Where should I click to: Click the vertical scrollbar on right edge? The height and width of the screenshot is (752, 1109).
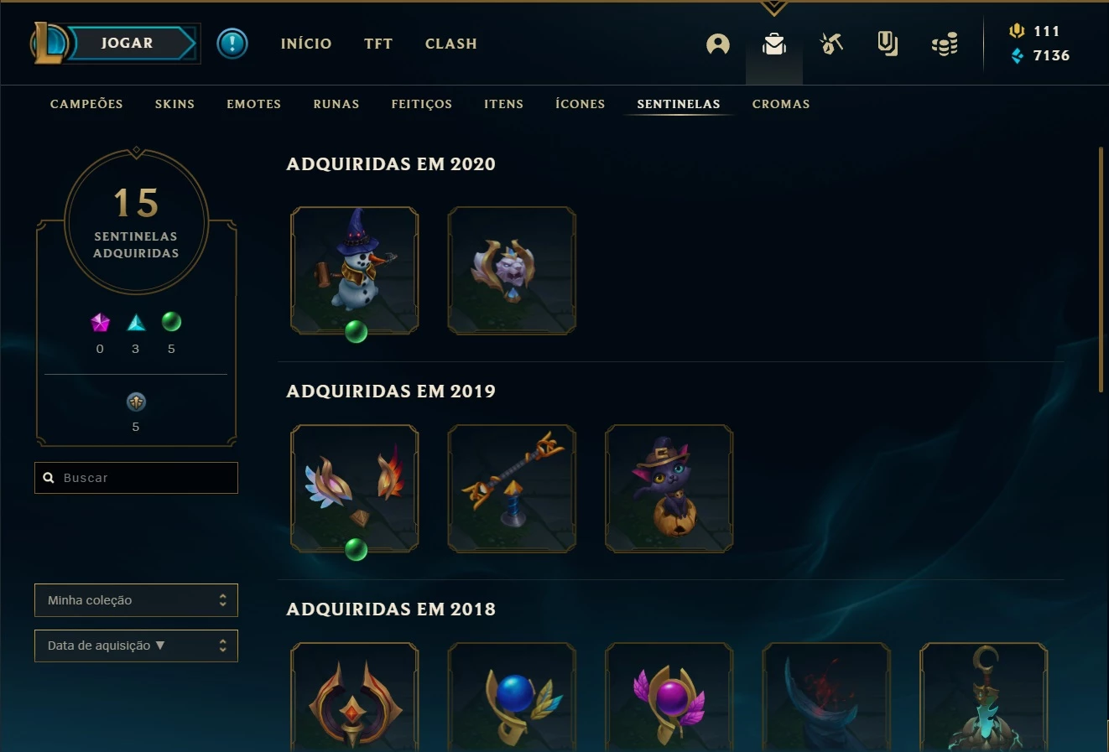tap(1101, 269)
